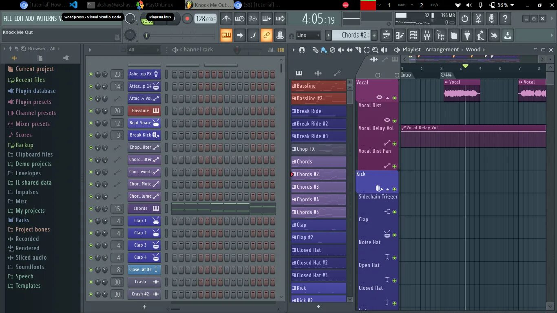Open the plugin picker plug icon
Screen dimensions: 557x313
(x=467, y=35)
